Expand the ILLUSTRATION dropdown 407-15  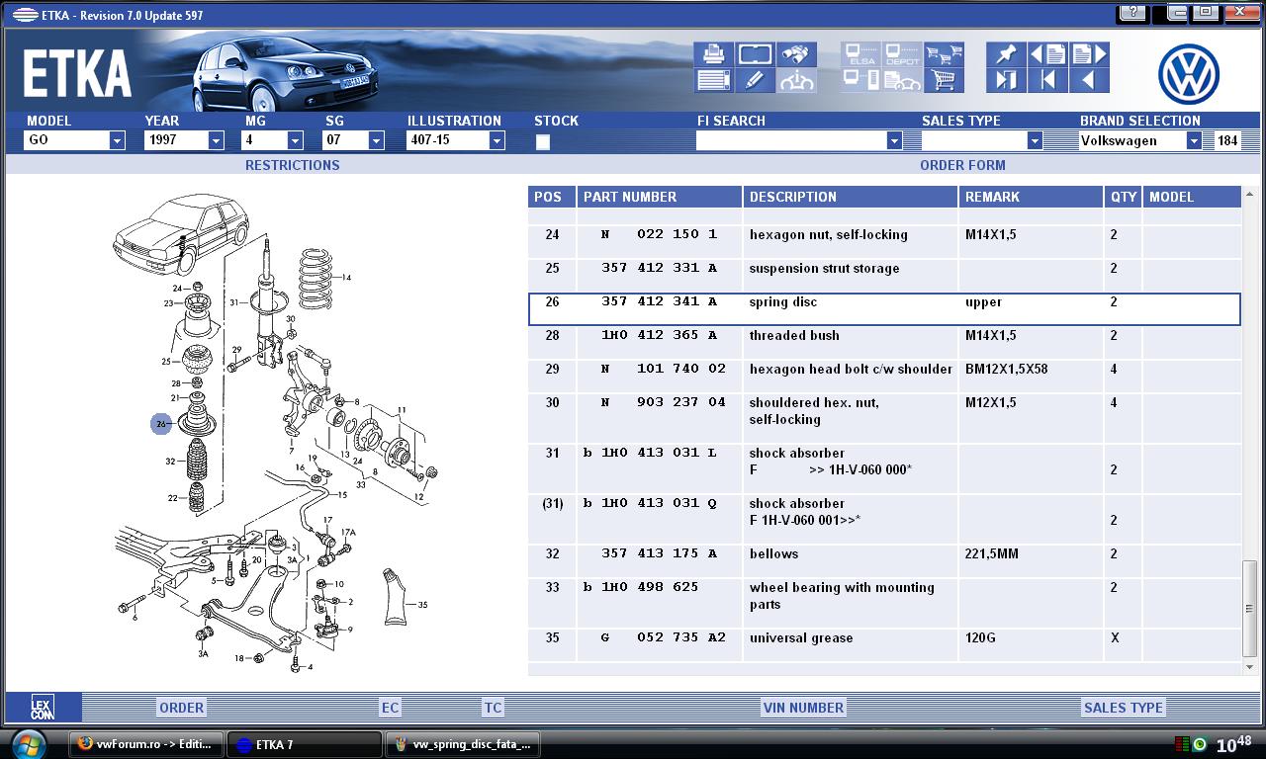point(497,140)
